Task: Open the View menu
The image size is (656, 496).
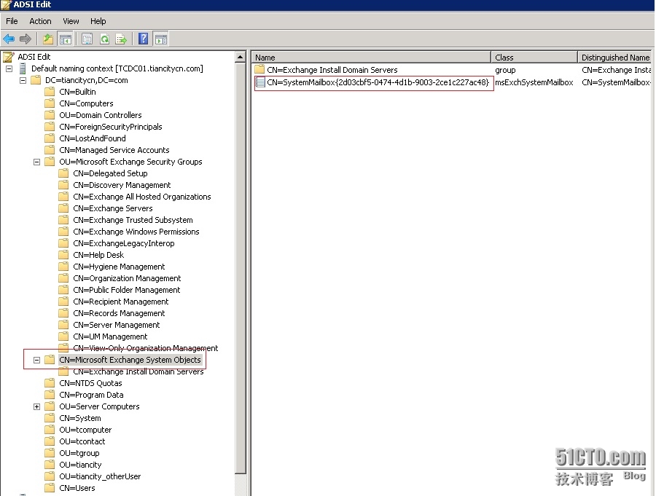Action: coord(71,21)
